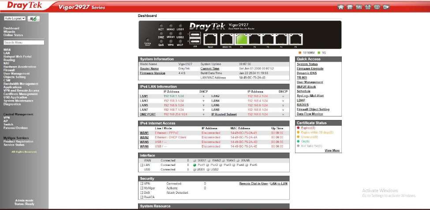Screen dimensions: 430x210
Task: Click the ACT LED indicator
Action: (x=161, y=26)
